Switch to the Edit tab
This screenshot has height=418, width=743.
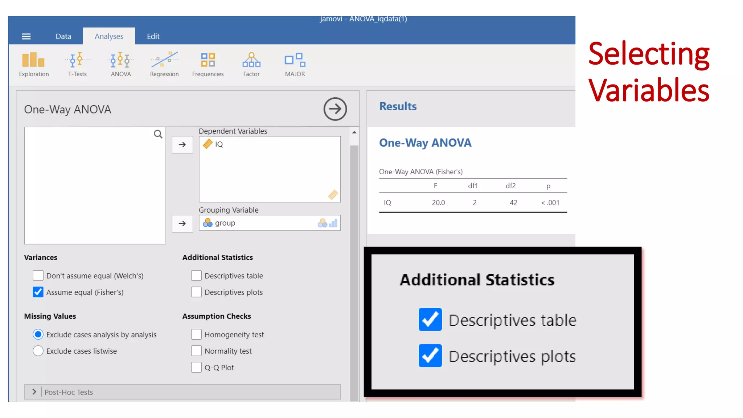(153, 36)
